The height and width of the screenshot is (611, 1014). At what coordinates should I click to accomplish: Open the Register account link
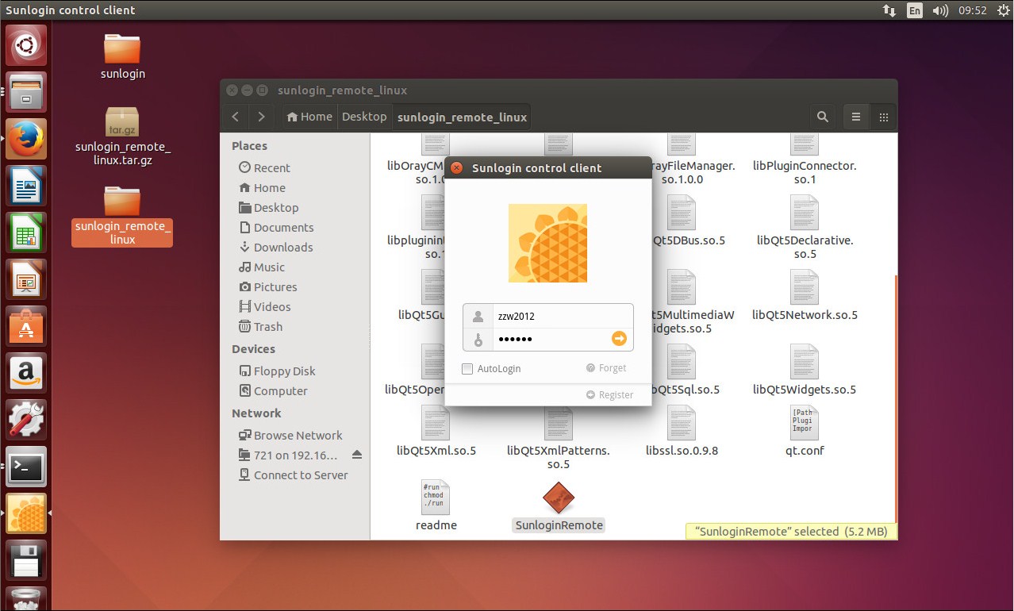coord(609,395)
